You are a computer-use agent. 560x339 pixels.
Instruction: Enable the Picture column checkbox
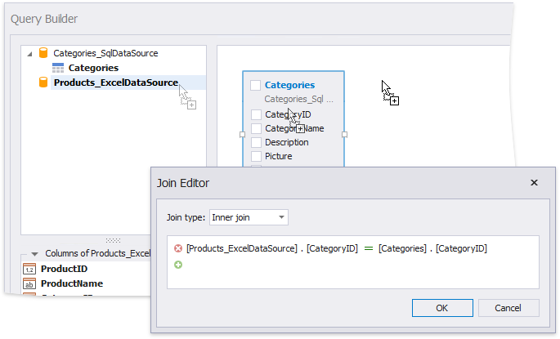[x=256, y=156]
